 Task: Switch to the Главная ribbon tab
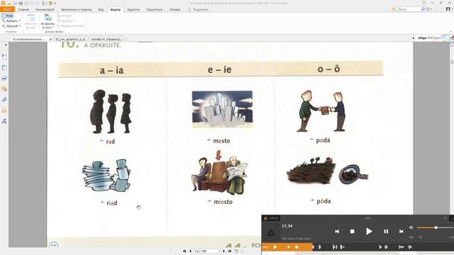pyautogui.click(x=23, y=9)
